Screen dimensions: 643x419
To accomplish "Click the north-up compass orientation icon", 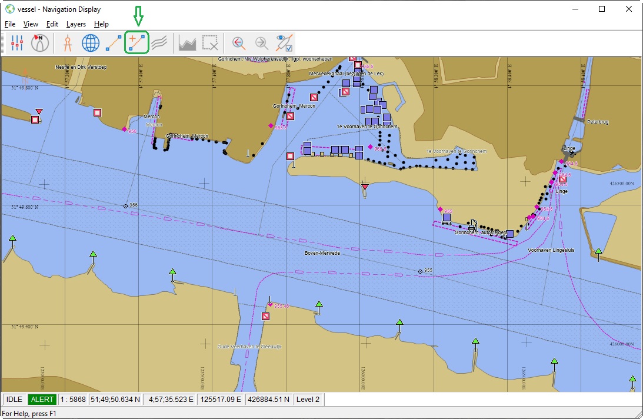I will [40, 43].
